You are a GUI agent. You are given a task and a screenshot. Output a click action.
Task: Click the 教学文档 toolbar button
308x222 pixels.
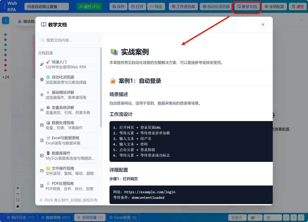(x=247, y=7)
